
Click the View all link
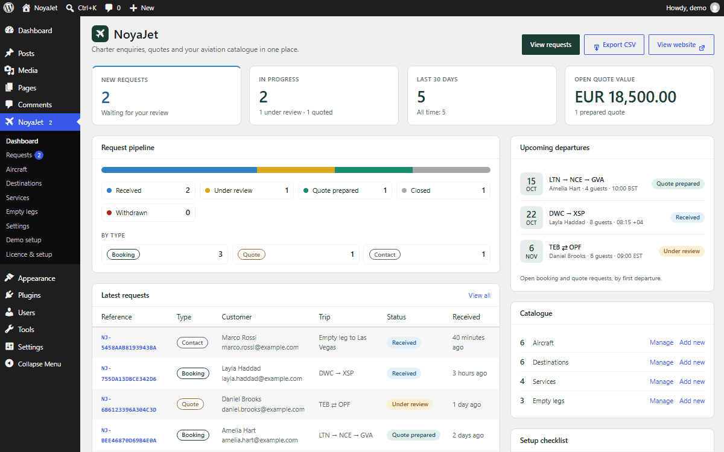click(480, 295)
